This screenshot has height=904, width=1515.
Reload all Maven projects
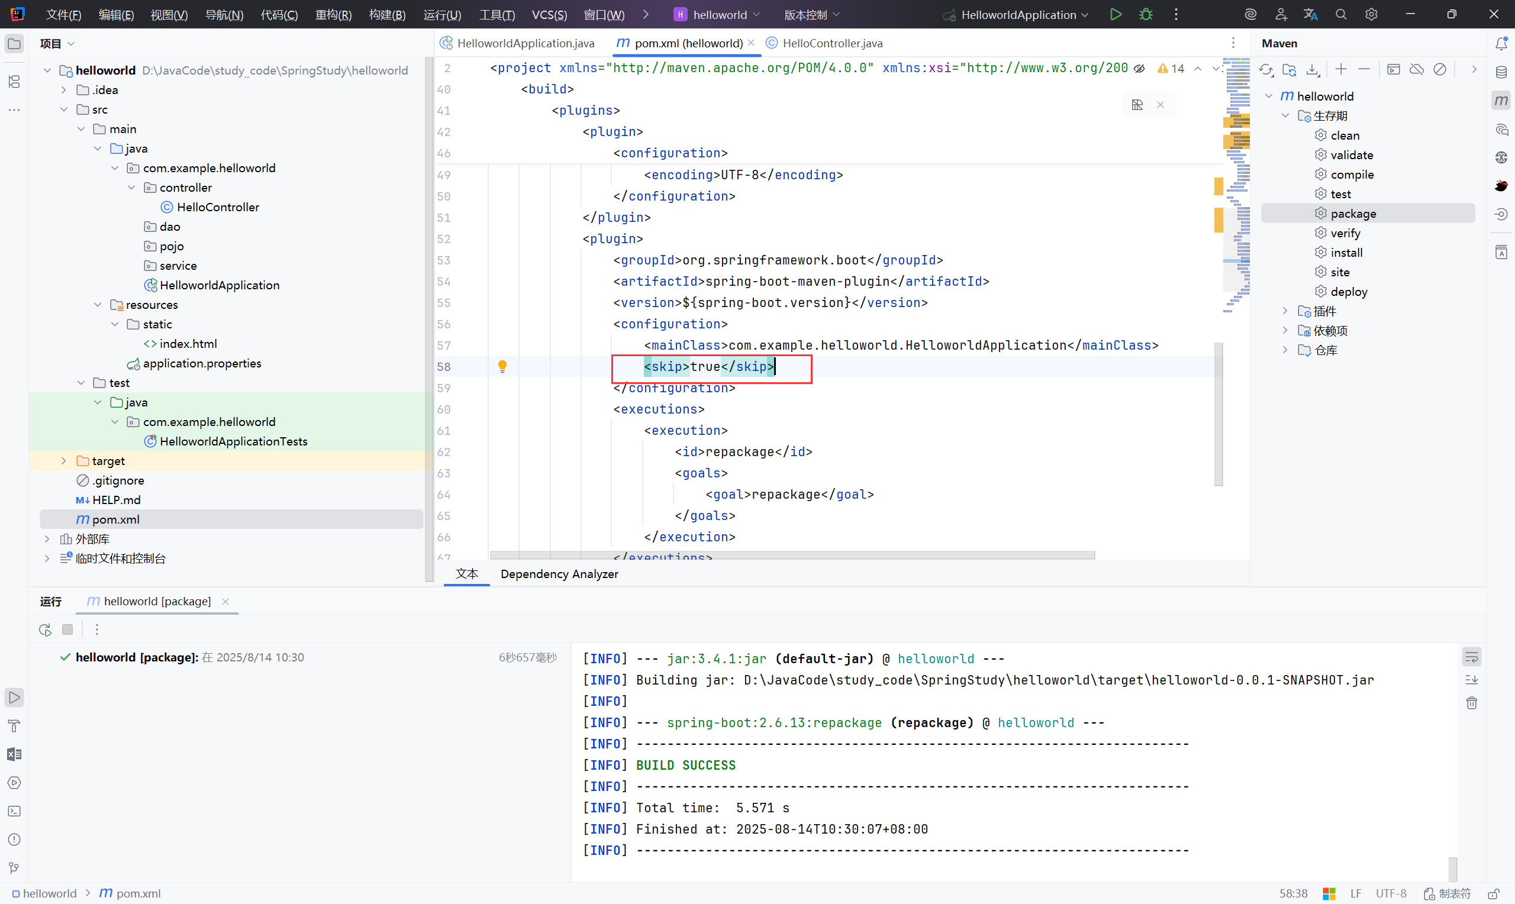pos(1266,69)
